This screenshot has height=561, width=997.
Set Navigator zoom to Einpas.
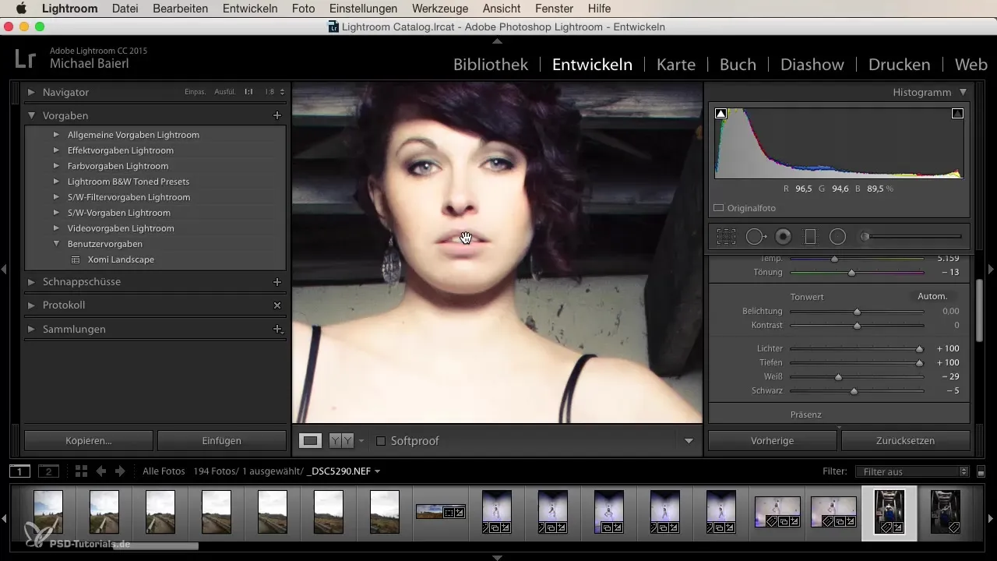coord(196,92)
